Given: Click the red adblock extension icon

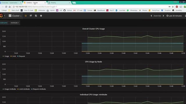Looking at the screenshot, I should [x=177, y=7].
